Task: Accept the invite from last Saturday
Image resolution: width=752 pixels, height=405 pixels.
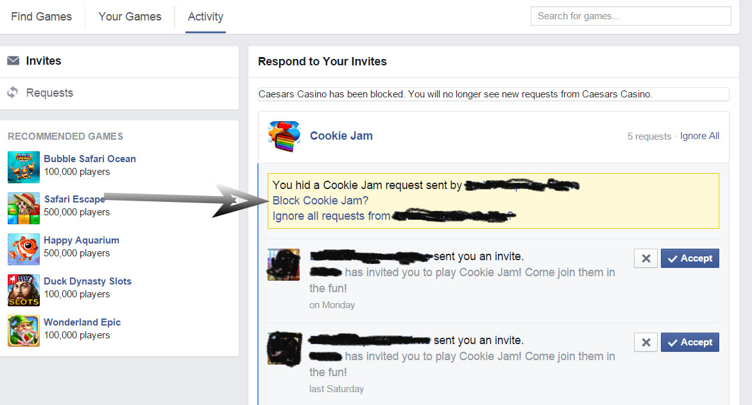Action: (x=690, y=342)
